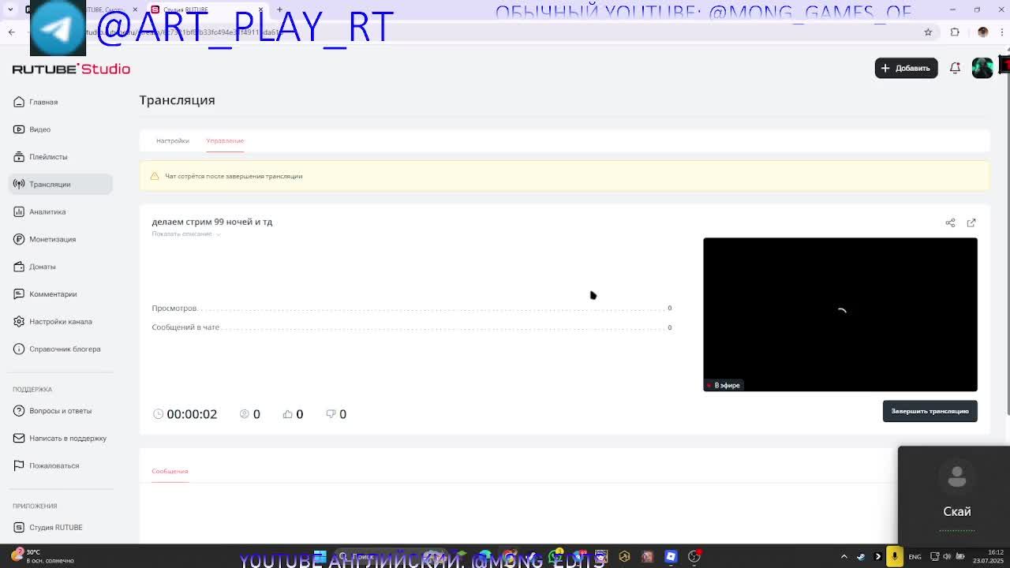Click the Скай voice overlay avatar
This screenshot has width=1010, height=568.
point(957,476)
